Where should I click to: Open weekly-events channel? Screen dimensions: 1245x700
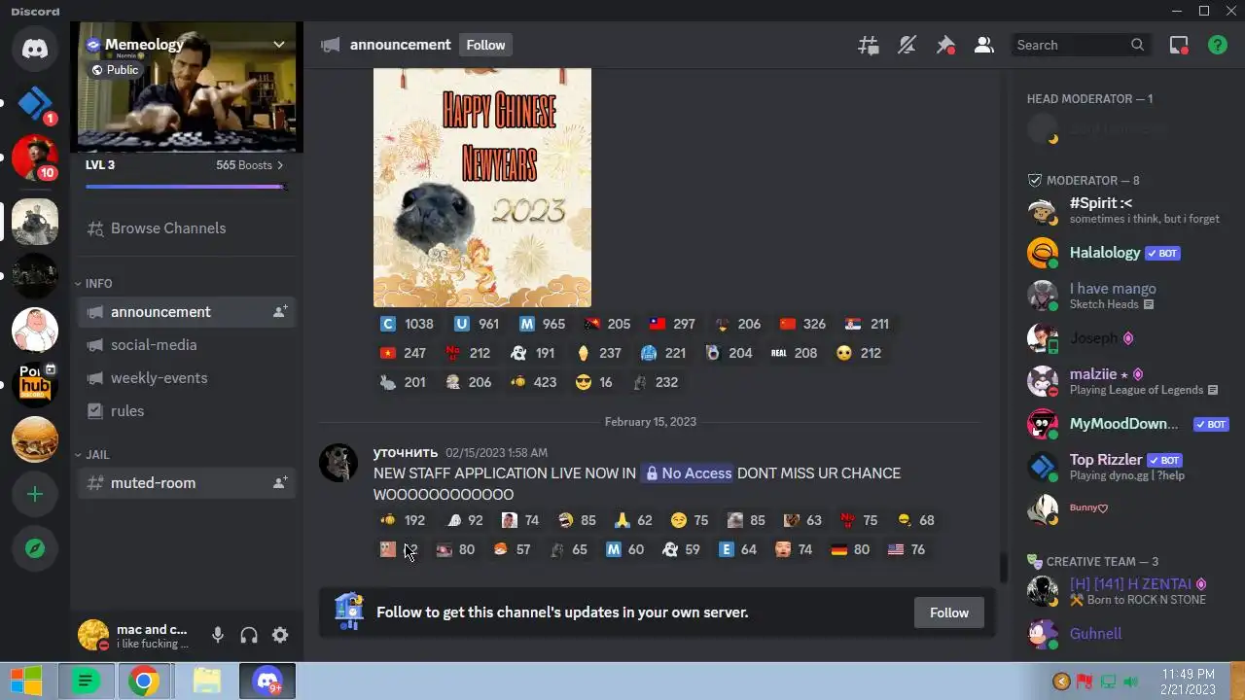[x=186, y=378]
